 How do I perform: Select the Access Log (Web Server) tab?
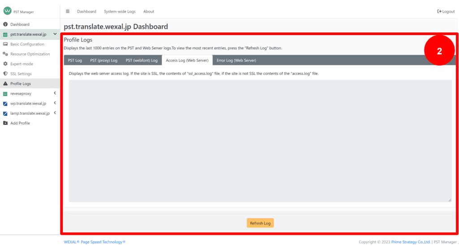[187, 61]
